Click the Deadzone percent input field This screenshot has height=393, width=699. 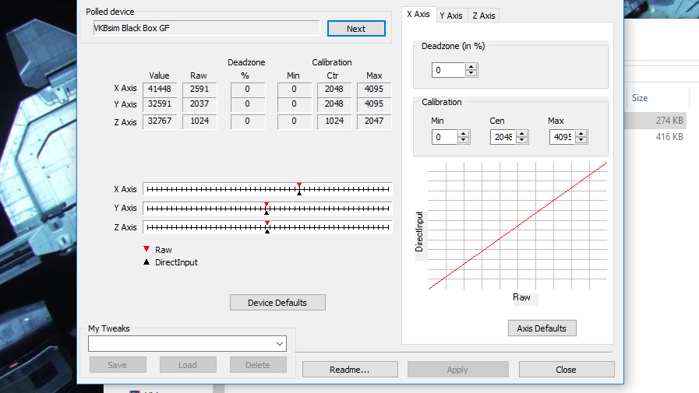coord(448,70)
